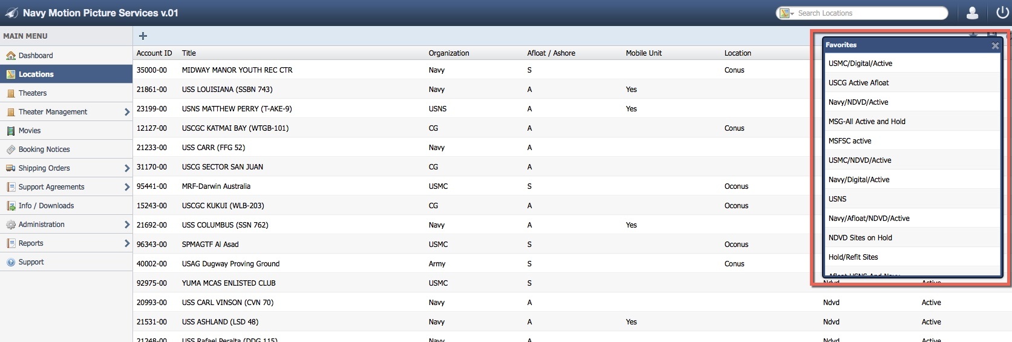
Task: Click the Support help icon
Action: tap(10, 262)
